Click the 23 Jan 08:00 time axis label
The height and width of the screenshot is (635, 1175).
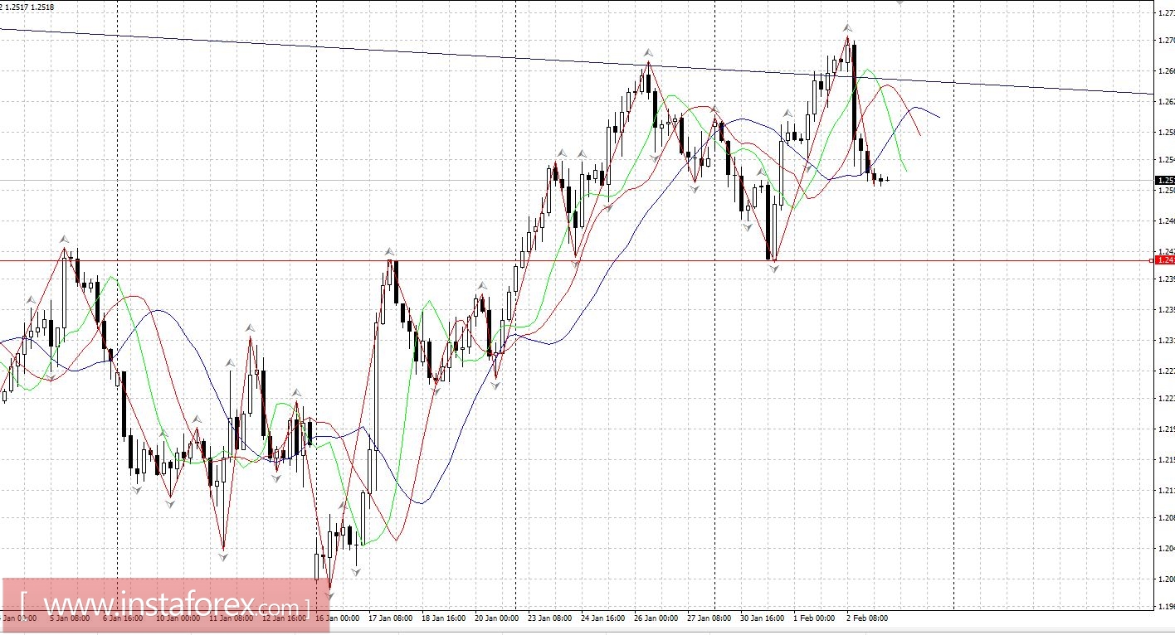(548, 618)
